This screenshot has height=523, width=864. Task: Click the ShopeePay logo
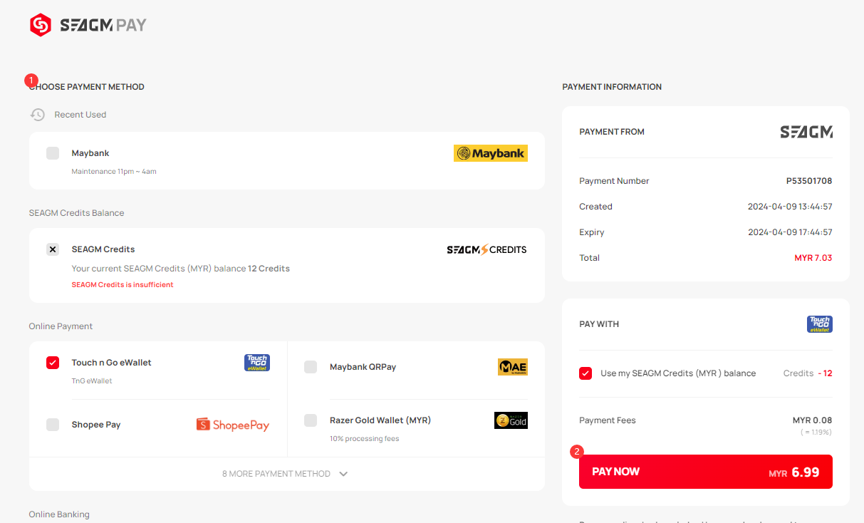pos(233,425)
